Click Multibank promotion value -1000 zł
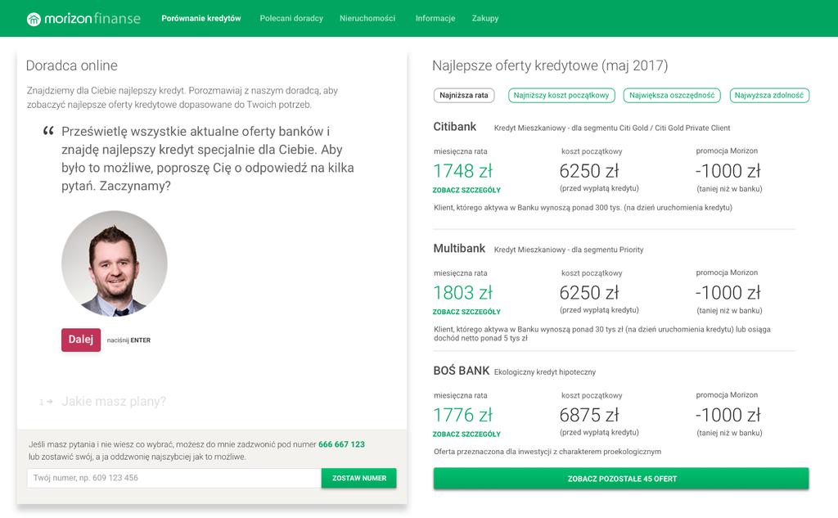This screenshot has width=838, height=518. click(x=728, y=293)
